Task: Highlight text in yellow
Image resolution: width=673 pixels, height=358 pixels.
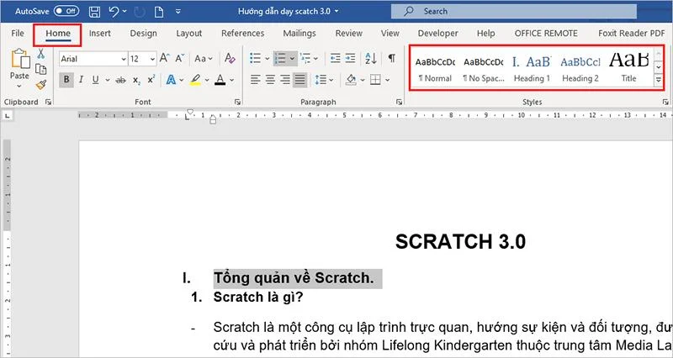Action: [195, 80]
